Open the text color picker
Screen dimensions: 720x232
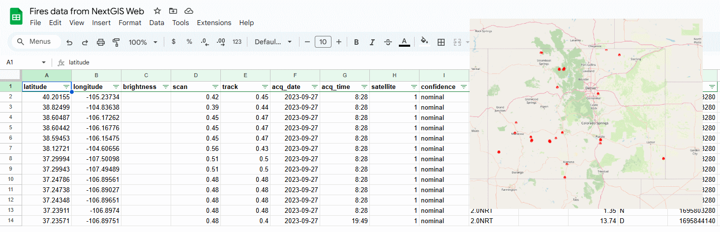coord(404,42)
